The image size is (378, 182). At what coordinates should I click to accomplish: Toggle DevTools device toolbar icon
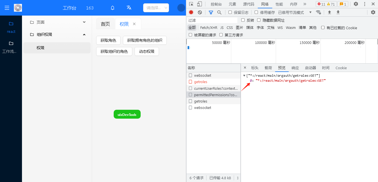(x=200, y=4)
